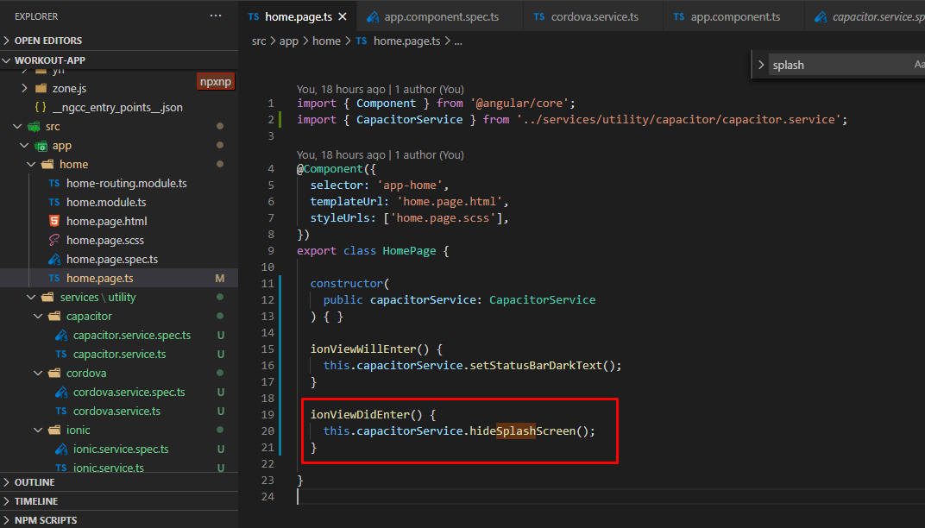Image resolution: width=925 pixels, height=528 pixels.
Task: Click the breadcrumb ellipsis symbol
Action: pos(458,41)
